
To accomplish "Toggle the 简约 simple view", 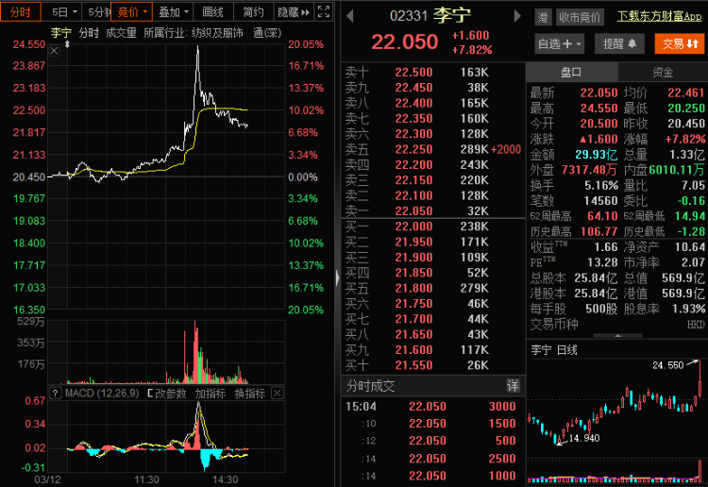I will coord(252,12).
